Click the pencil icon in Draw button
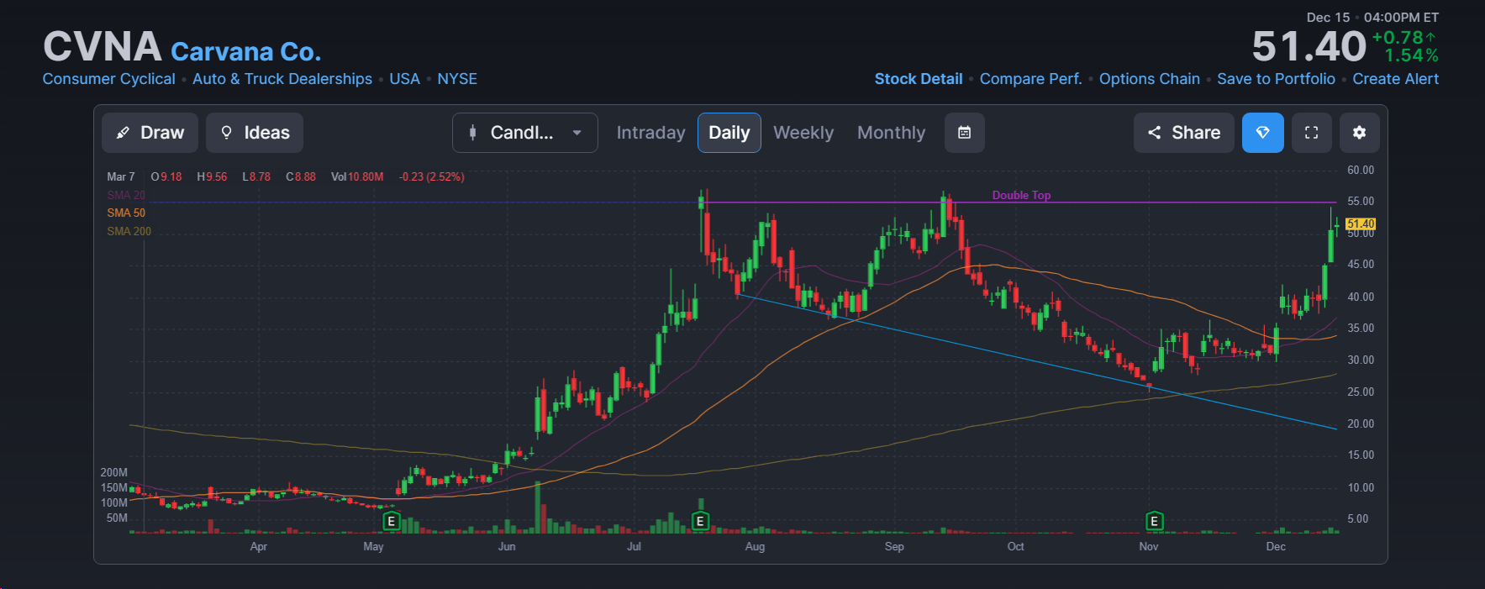 pyautogui.click(x=123, y=133)
